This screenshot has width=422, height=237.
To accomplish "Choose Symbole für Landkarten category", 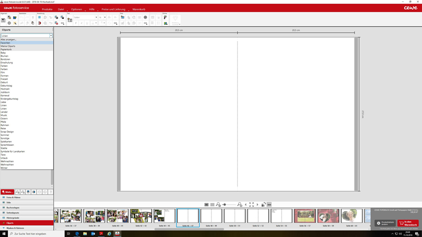I will (26, 152).
